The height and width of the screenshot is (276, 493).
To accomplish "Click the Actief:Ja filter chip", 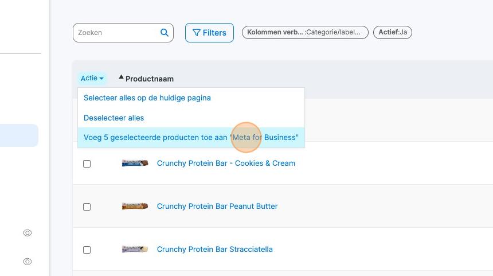I will coord(393,33).
